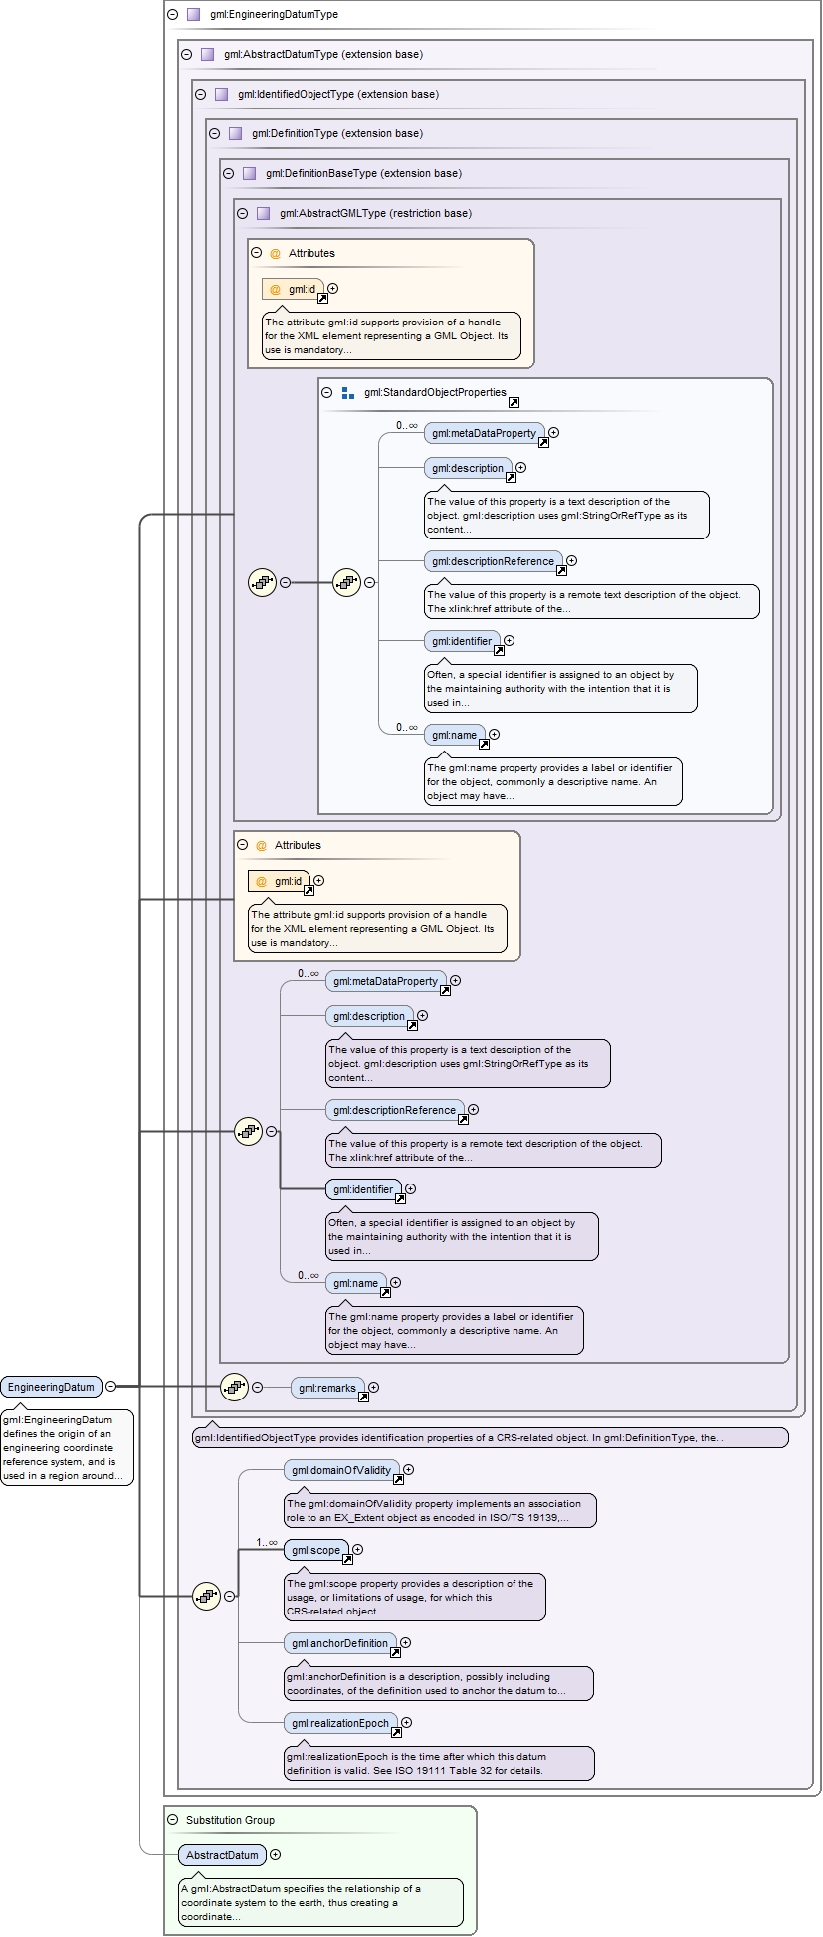Click the gml:AbstractGMLType complex type icon
The height and width of the screenshot is (1937, 823).
264,214
